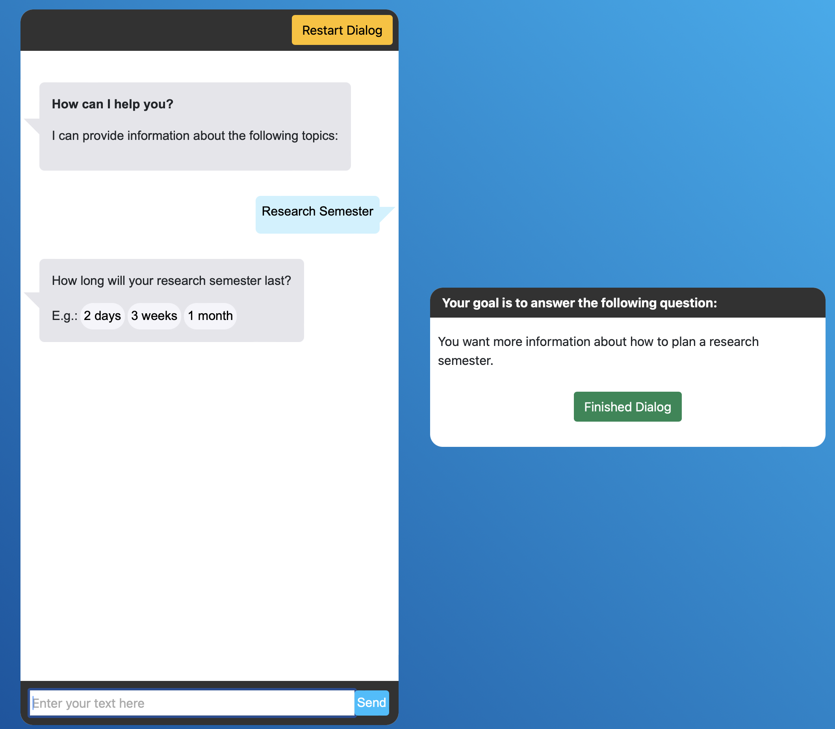Click the empty chat area below messages
835x729 pixels.
(209, 508)
